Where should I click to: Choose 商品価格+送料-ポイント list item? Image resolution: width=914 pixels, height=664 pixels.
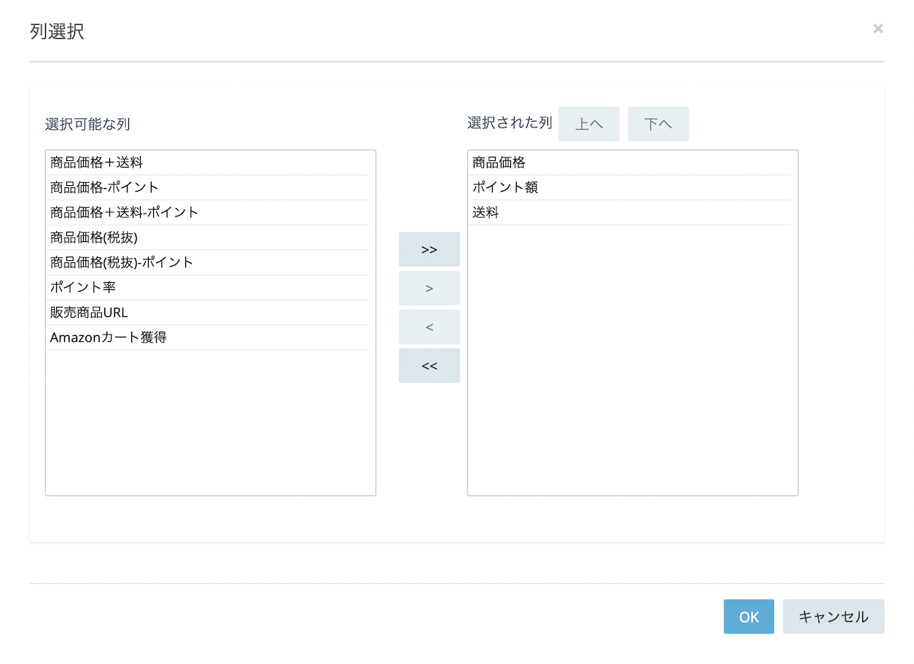(207, 212)
